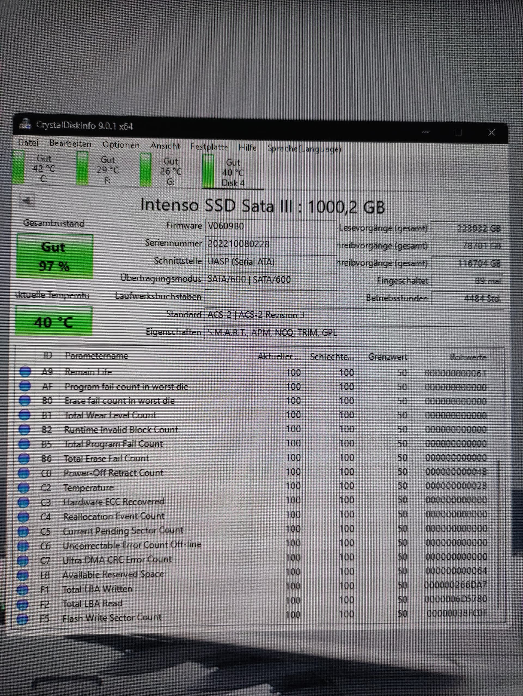The height and width of the screenshot is (696, 523).
Task: Click the Gut 97 % health status button
Action: click(x=55, y=256)
